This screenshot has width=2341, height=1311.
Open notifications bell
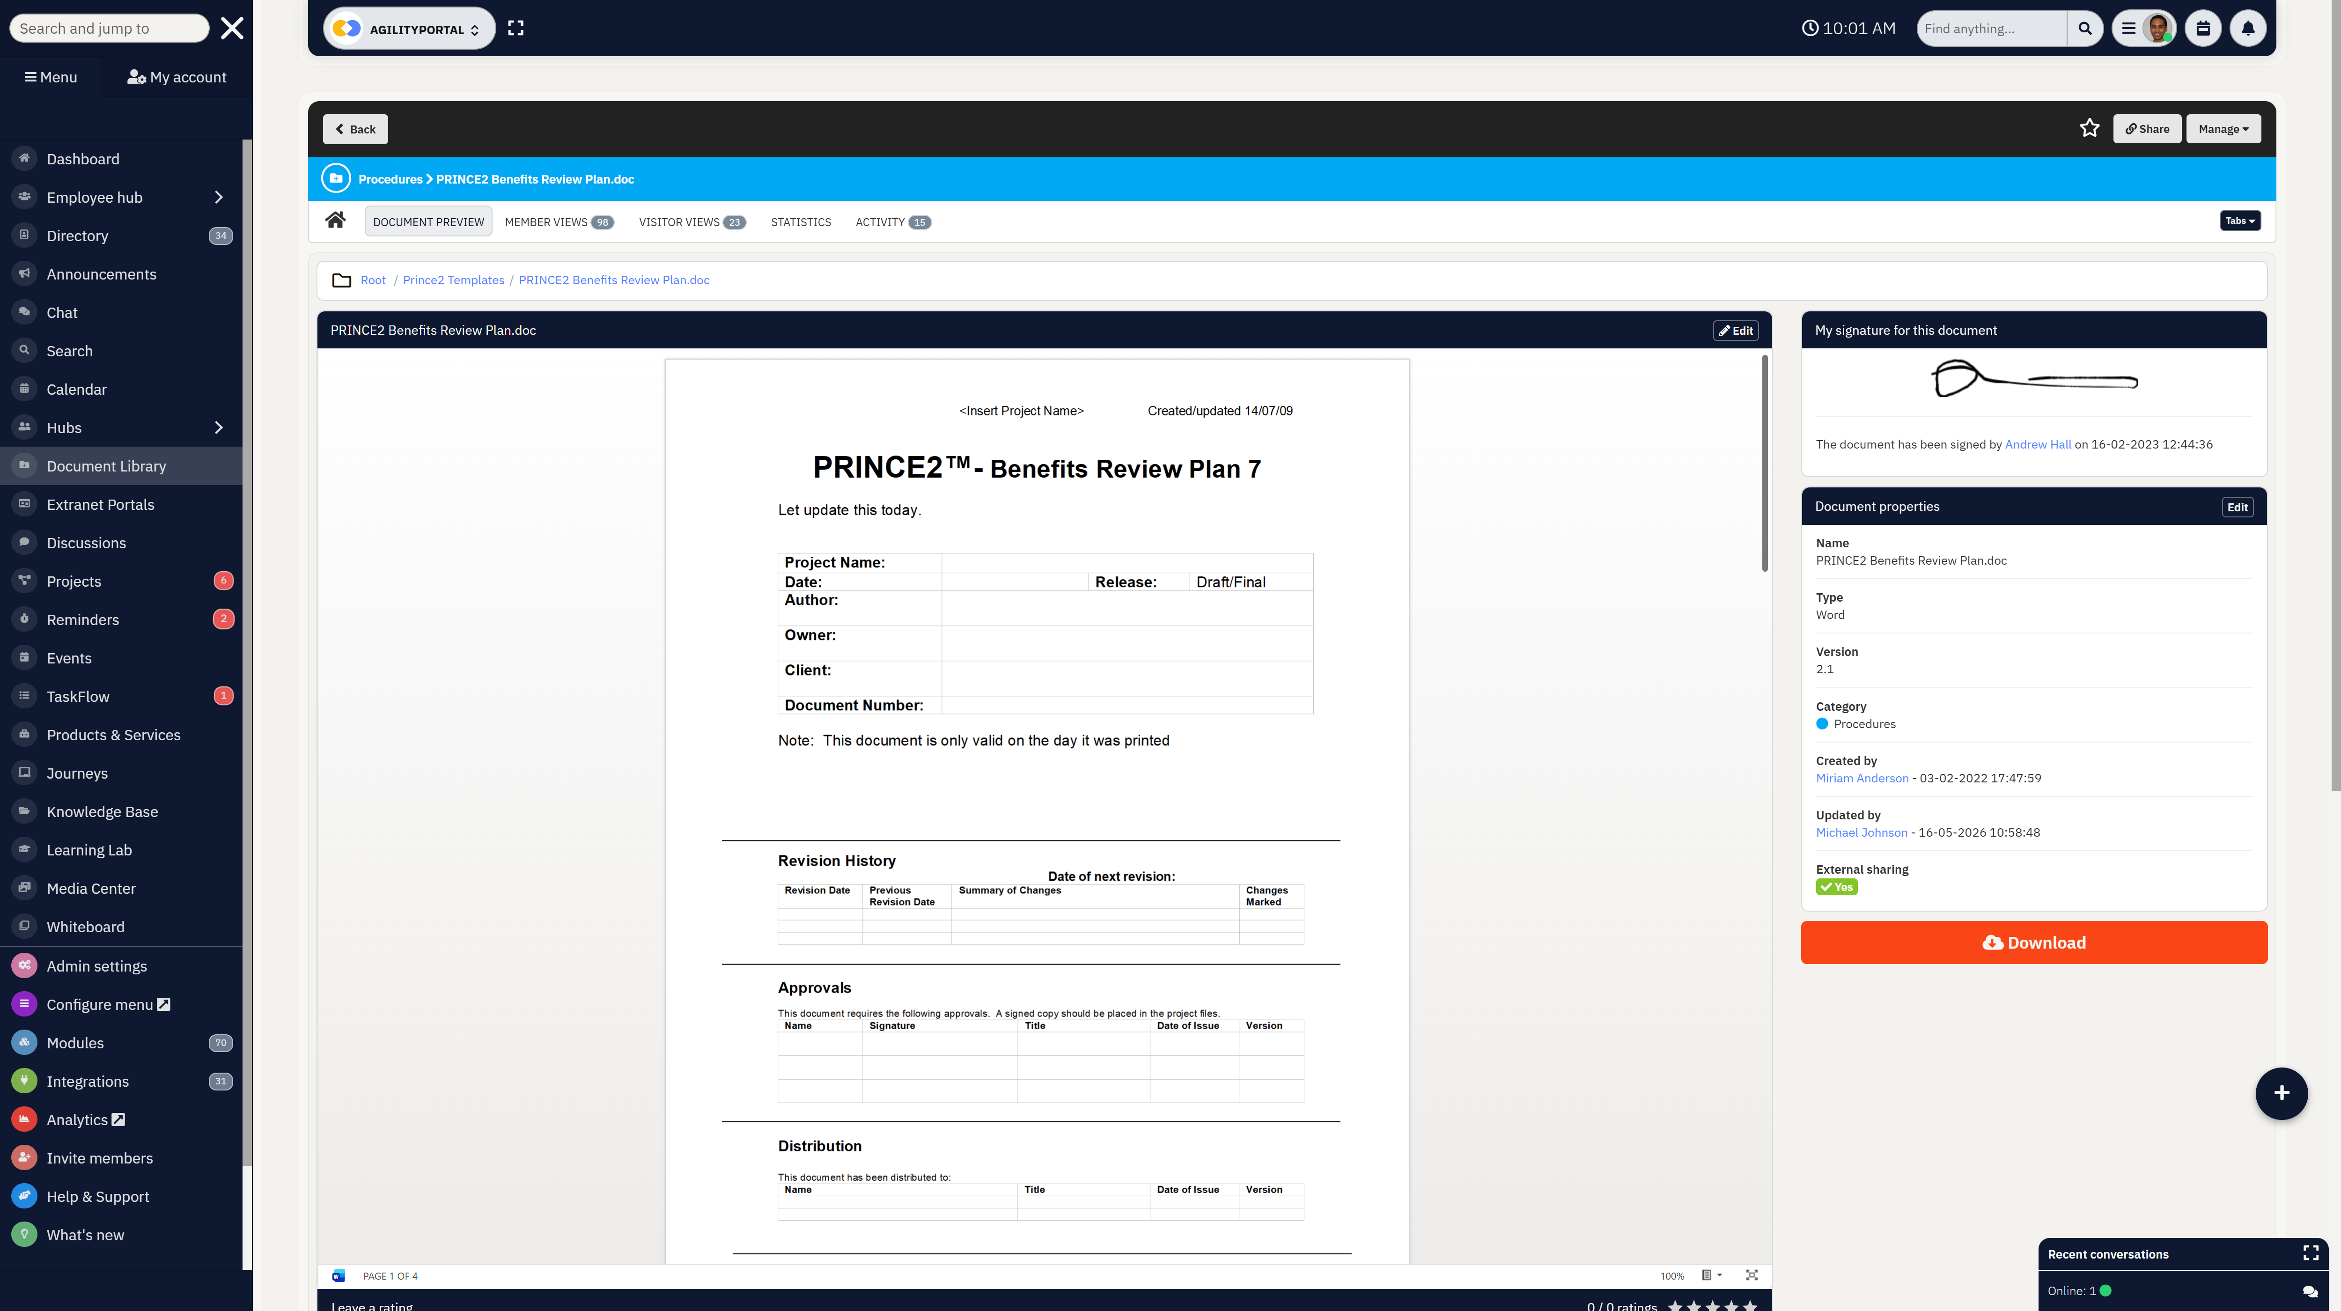pos(2248,28)
